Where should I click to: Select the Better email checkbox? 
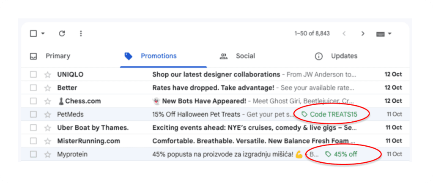click(x=33, y=88)
